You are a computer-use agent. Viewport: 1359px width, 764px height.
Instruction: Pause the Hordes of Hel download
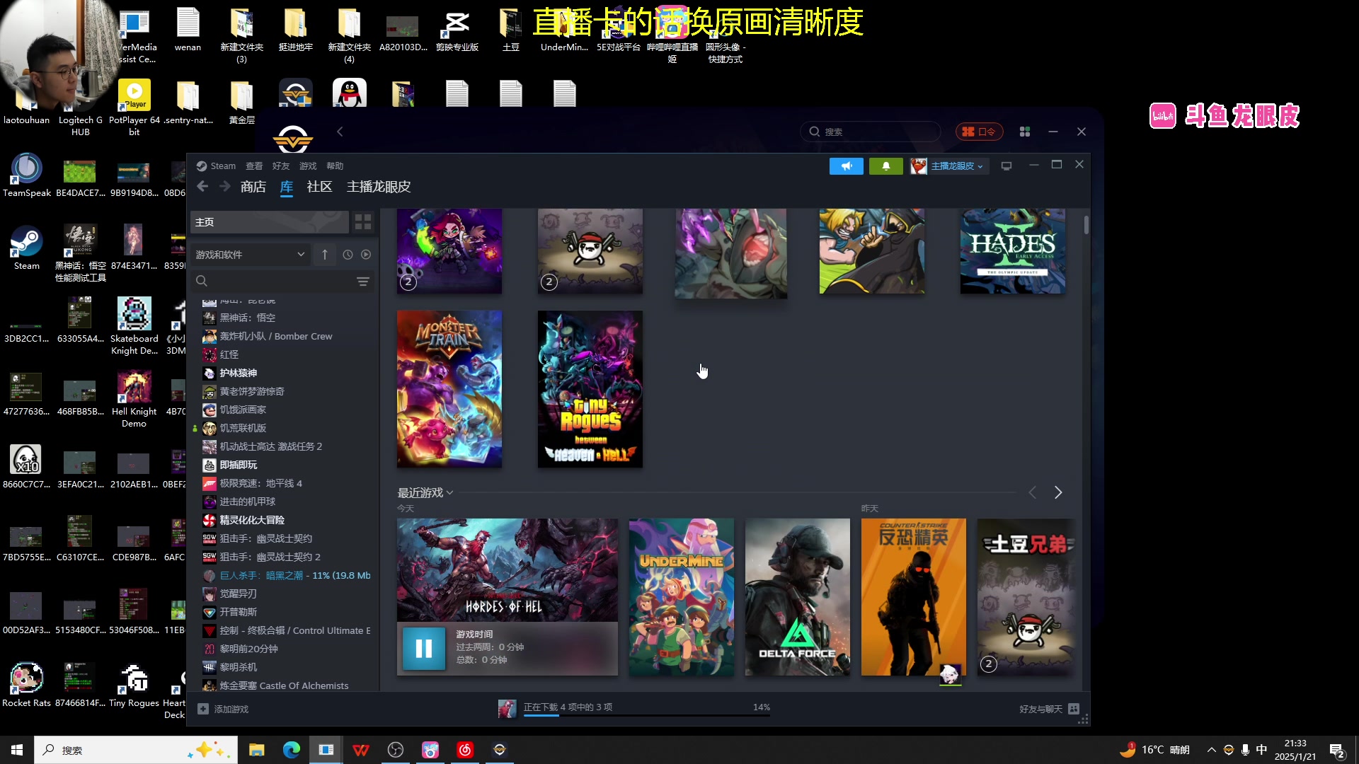point(423,648)
